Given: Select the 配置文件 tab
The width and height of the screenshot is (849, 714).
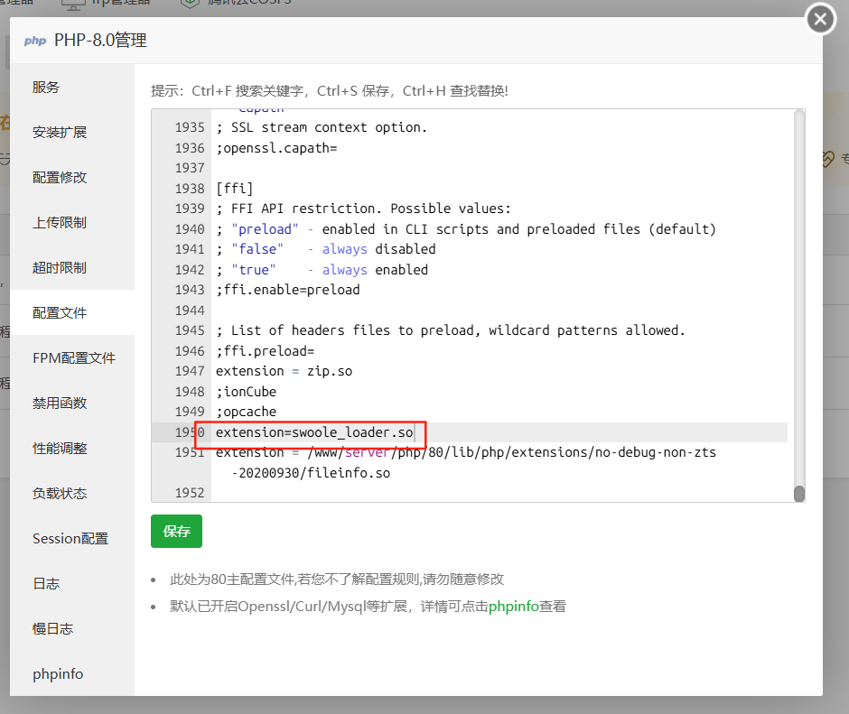Looking at the screenshot, I should coord(60,313).
